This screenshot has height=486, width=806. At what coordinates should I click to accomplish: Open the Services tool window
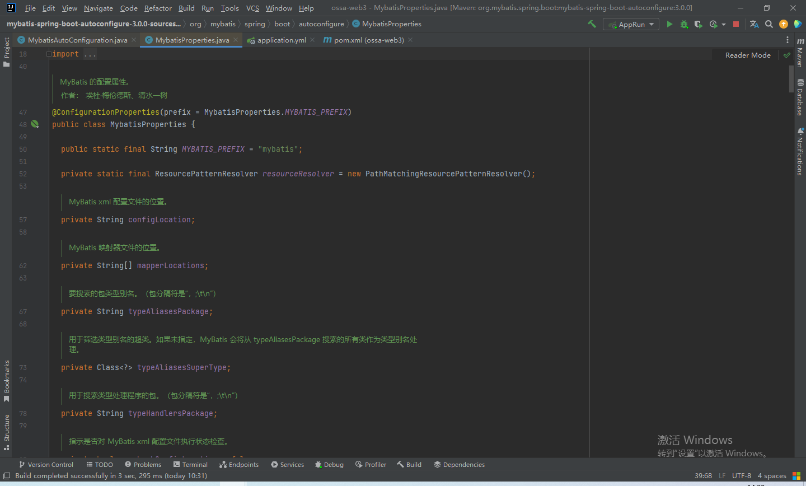coord(287,465)
